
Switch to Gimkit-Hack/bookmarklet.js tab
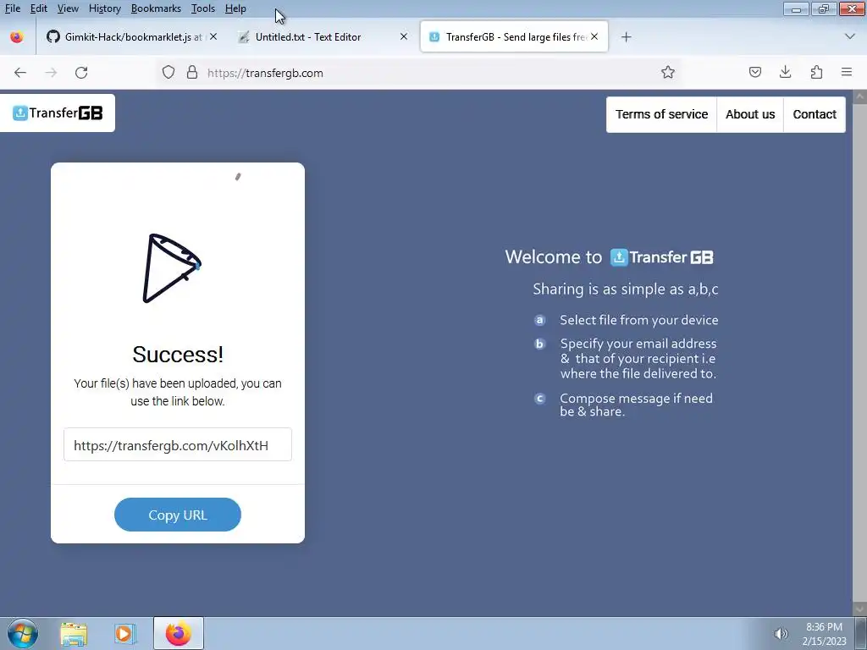pyautogui.click(x=131, y=37)
